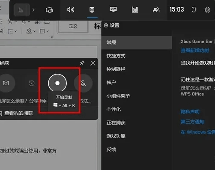
Task: Open the Xbox Social people icon
Action: pyautogui.click(x=156, y=10)
